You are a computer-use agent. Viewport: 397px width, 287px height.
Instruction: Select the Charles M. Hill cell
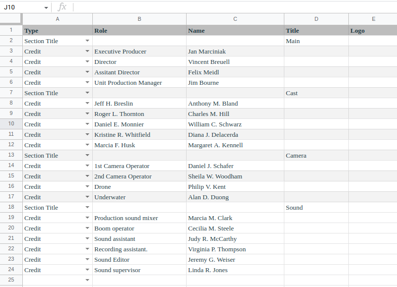pyautogui.click(x=235, y=114)
